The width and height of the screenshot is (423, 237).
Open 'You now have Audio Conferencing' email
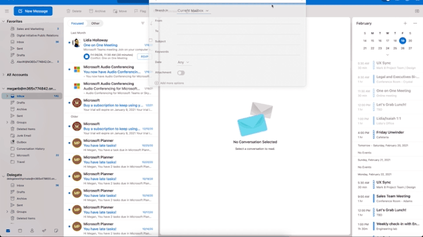point(111,72)
